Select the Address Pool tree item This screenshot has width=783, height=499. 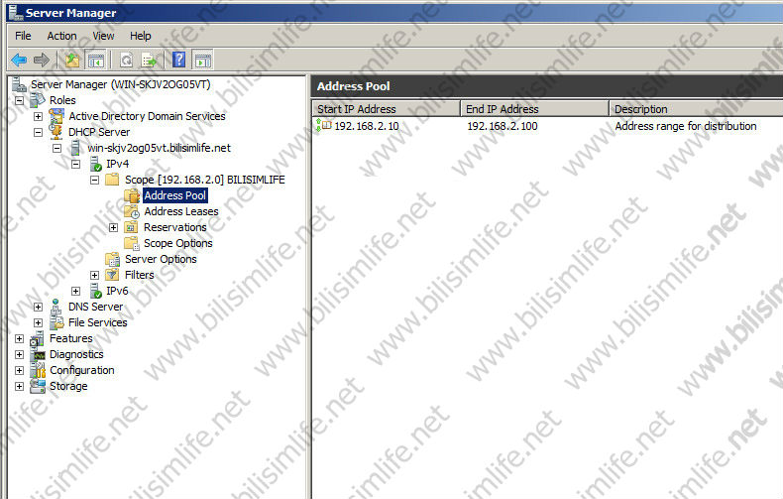pos(174,195)
